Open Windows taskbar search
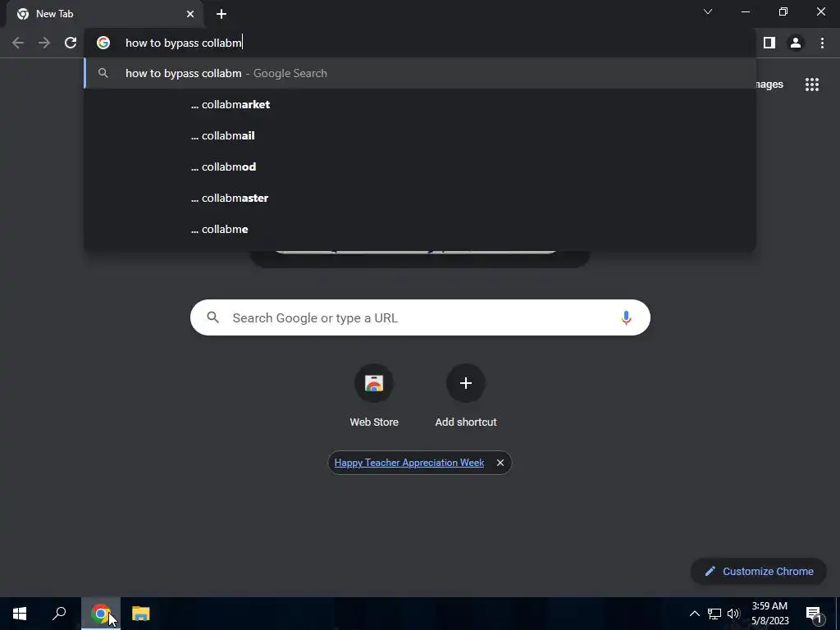 pyautogui.click(x=59, y=614)
